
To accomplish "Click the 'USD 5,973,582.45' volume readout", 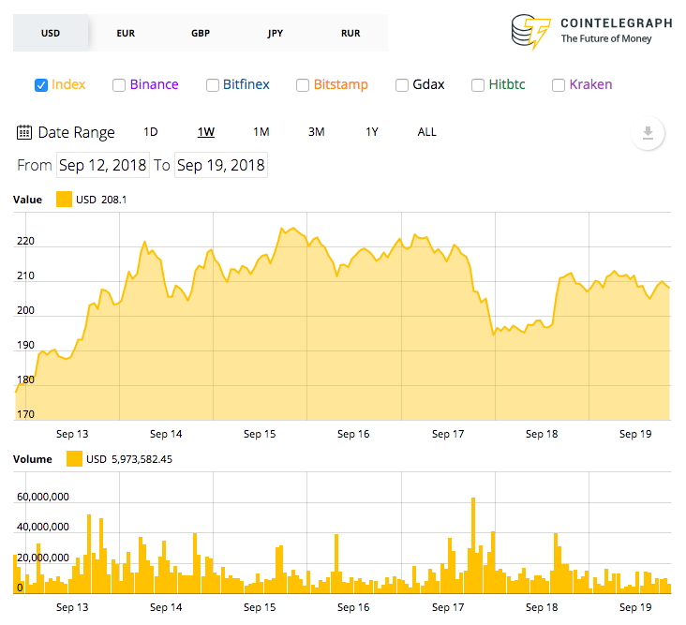I will (x=129, y=459).
